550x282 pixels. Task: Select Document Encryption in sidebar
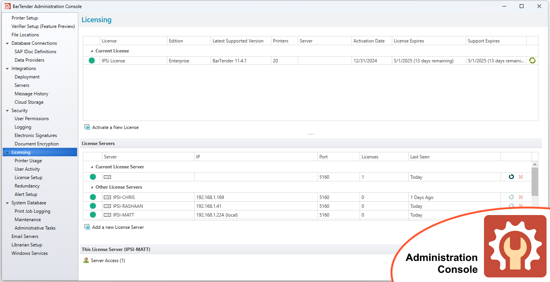click(x=36, y=144)
